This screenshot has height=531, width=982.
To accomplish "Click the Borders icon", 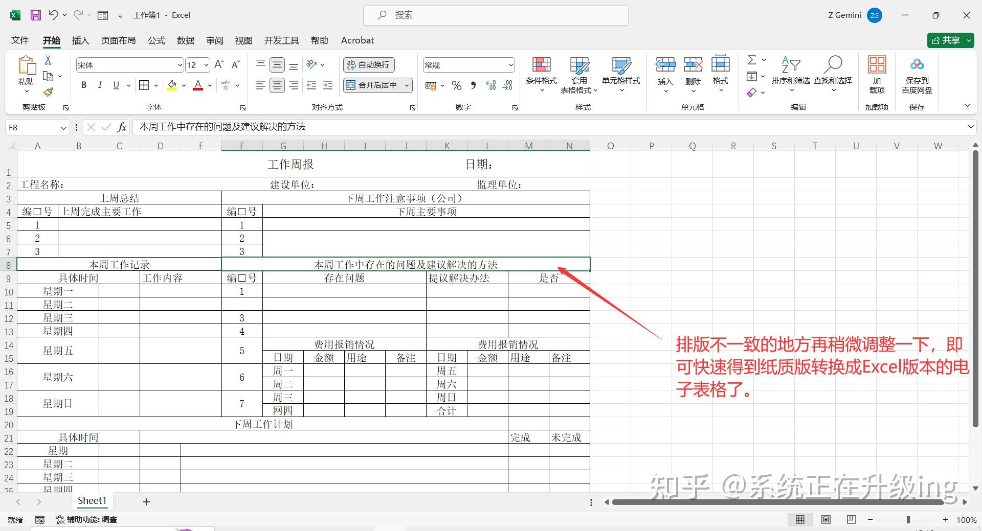I will tap(144, 85).
